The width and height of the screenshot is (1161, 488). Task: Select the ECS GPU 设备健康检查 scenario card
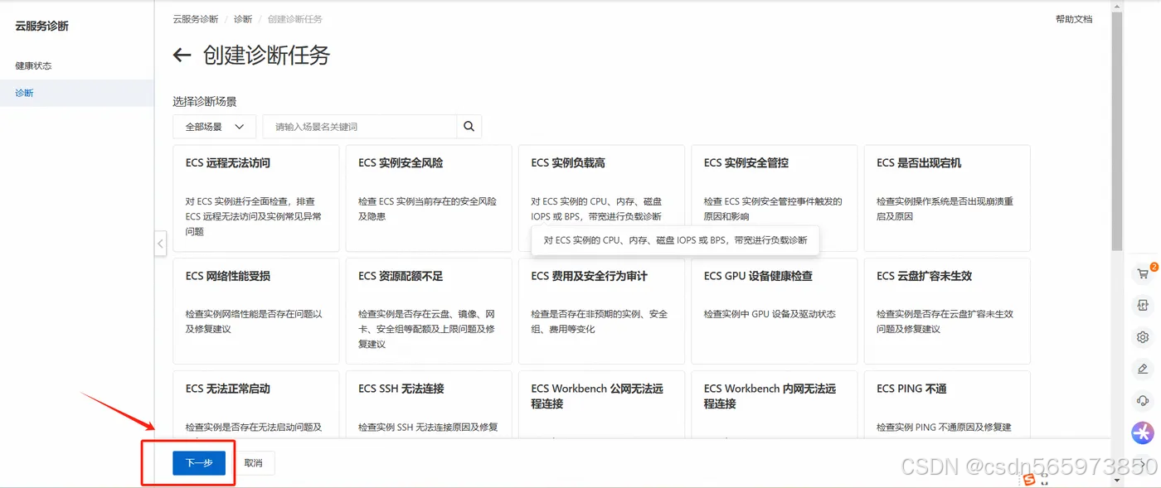(774, 311)
